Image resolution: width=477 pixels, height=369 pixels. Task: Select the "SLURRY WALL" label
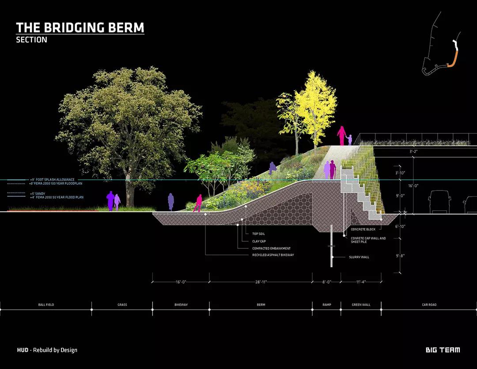[359, 257]
